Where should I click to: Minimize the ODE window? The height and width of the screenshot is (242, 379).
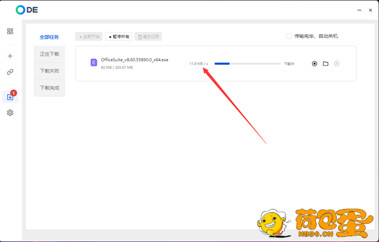359,10
